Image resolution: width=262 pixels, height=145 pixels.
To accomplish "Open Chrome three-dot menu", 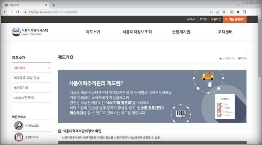I will (257, 12).
